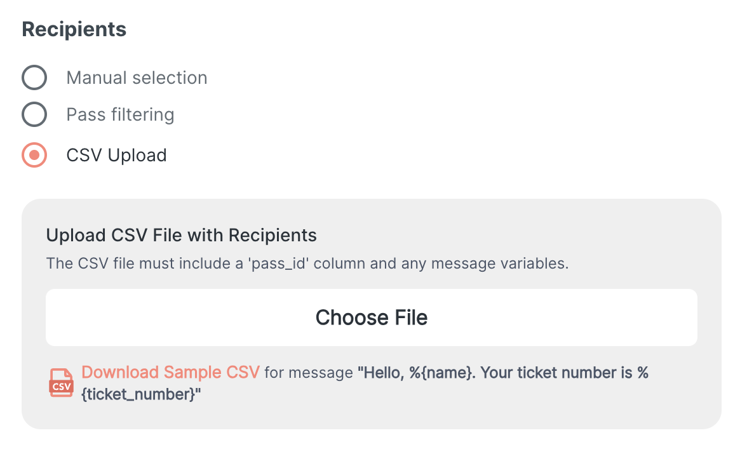This screenshot has width=747, height=461.
Task: Open the Download Sample CSV link
Action: pyautogui.click(x=171, y=372)
